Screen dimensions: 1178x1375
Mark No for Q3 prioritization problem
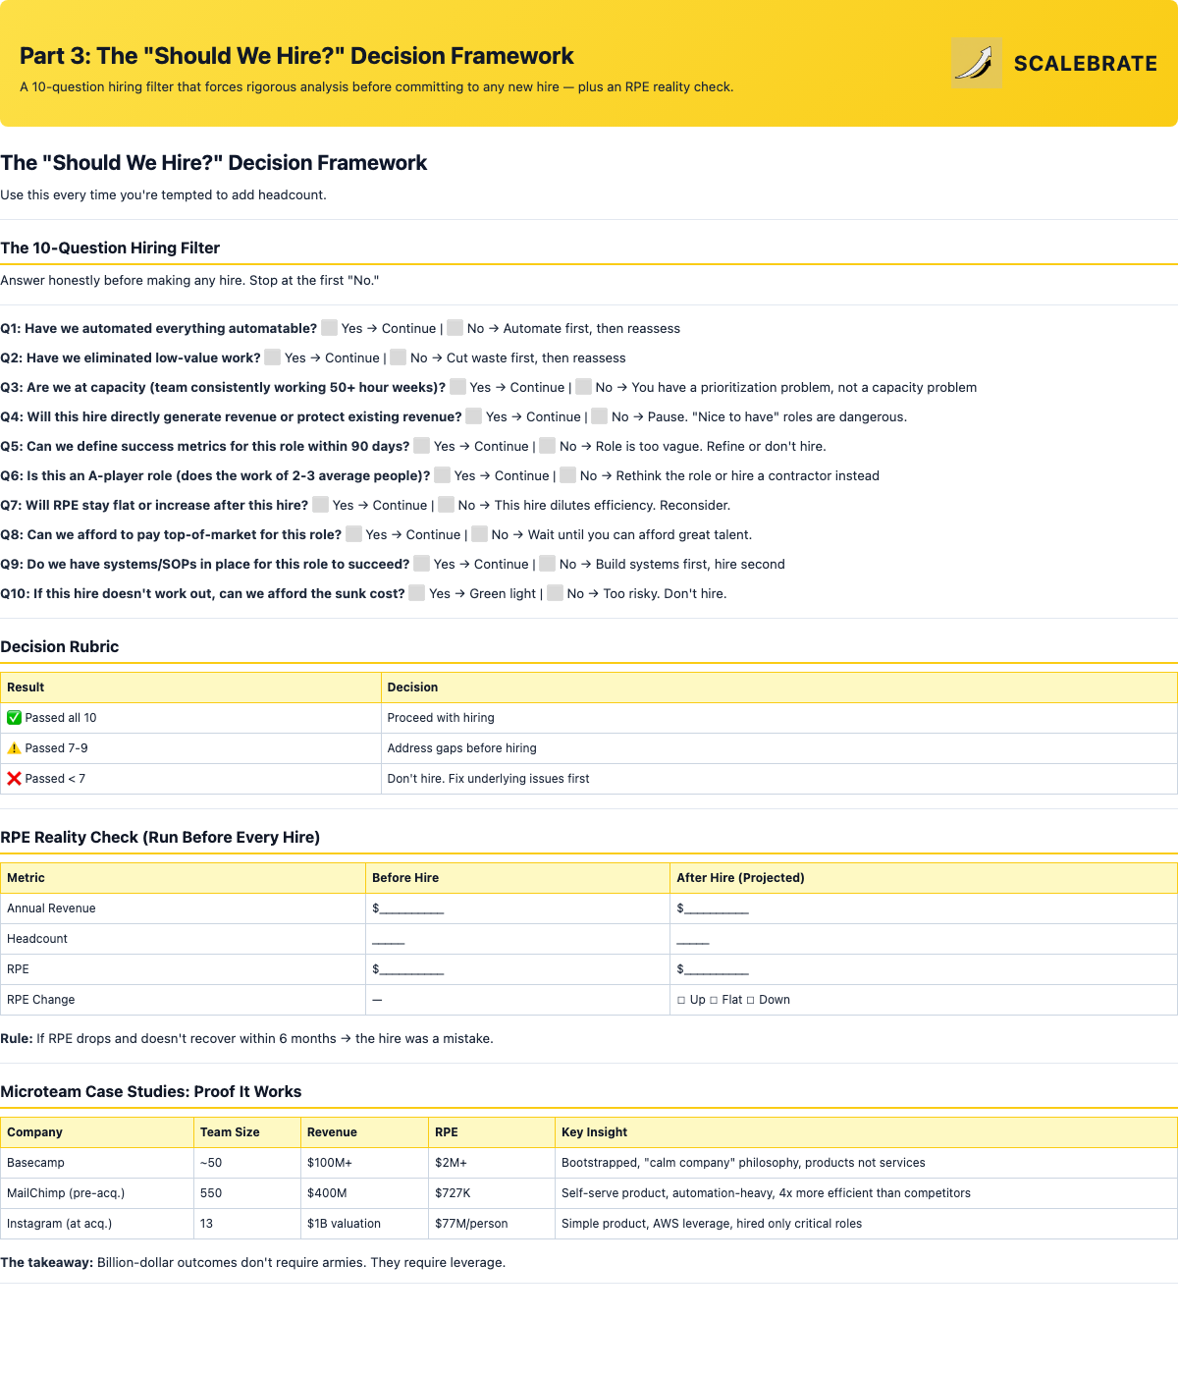[584, 387]
